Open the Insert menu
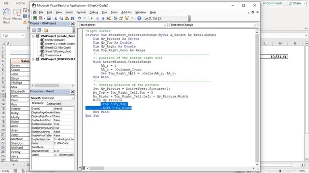 69,12
